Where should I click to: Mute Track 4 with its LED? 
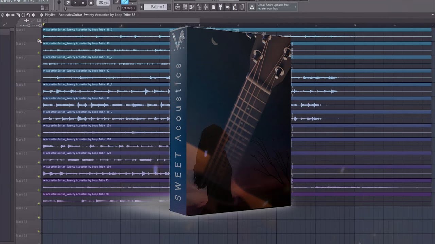[x=39, y=80]
